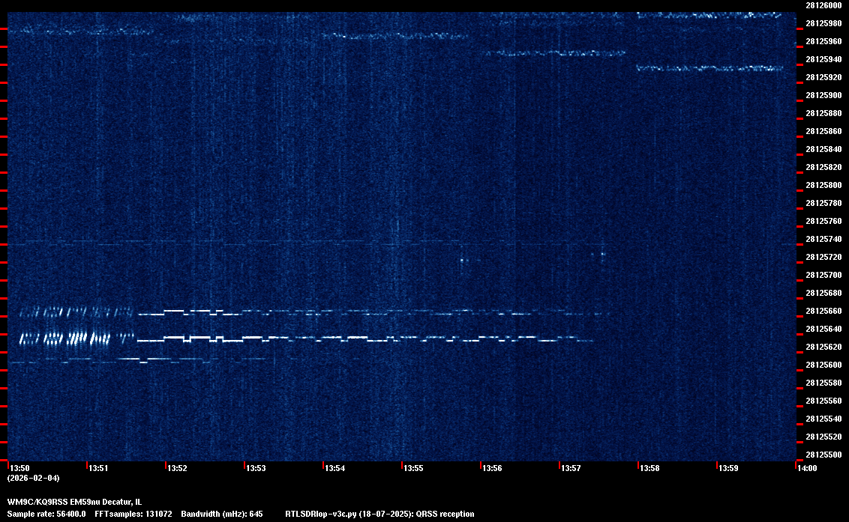Select the FFTsamples 131072 text
849x522 pixels.
point(133,514)
